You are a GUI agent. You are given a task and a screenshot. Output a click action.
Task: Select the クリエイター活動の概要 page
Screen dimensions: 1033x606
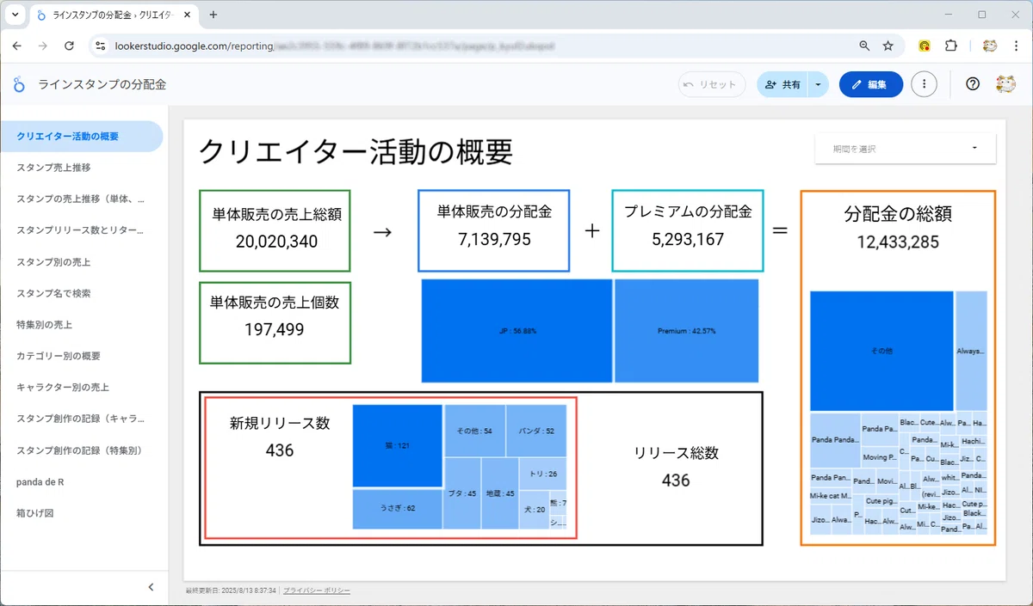point(81,136)
